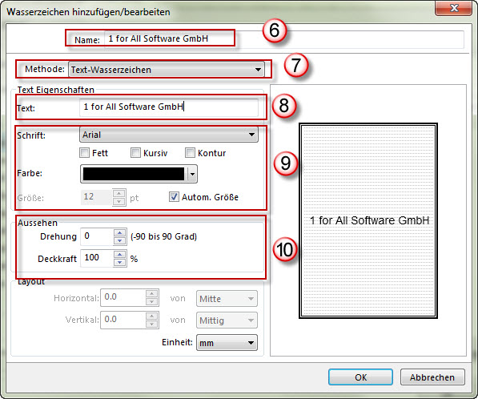Open the Farbe color dropdown arrow
The image size is (478, 399).
click(192, 174)
